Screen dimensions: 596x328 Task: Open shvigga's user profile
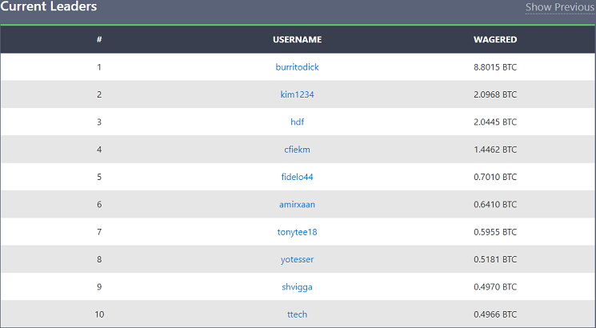tap(297, 287)
